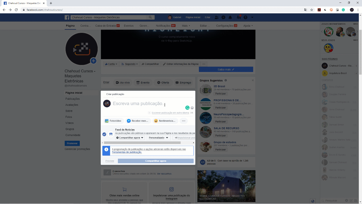362x204 pixels.
Task: Click the Saiba mais button
Action: [226, 69]
